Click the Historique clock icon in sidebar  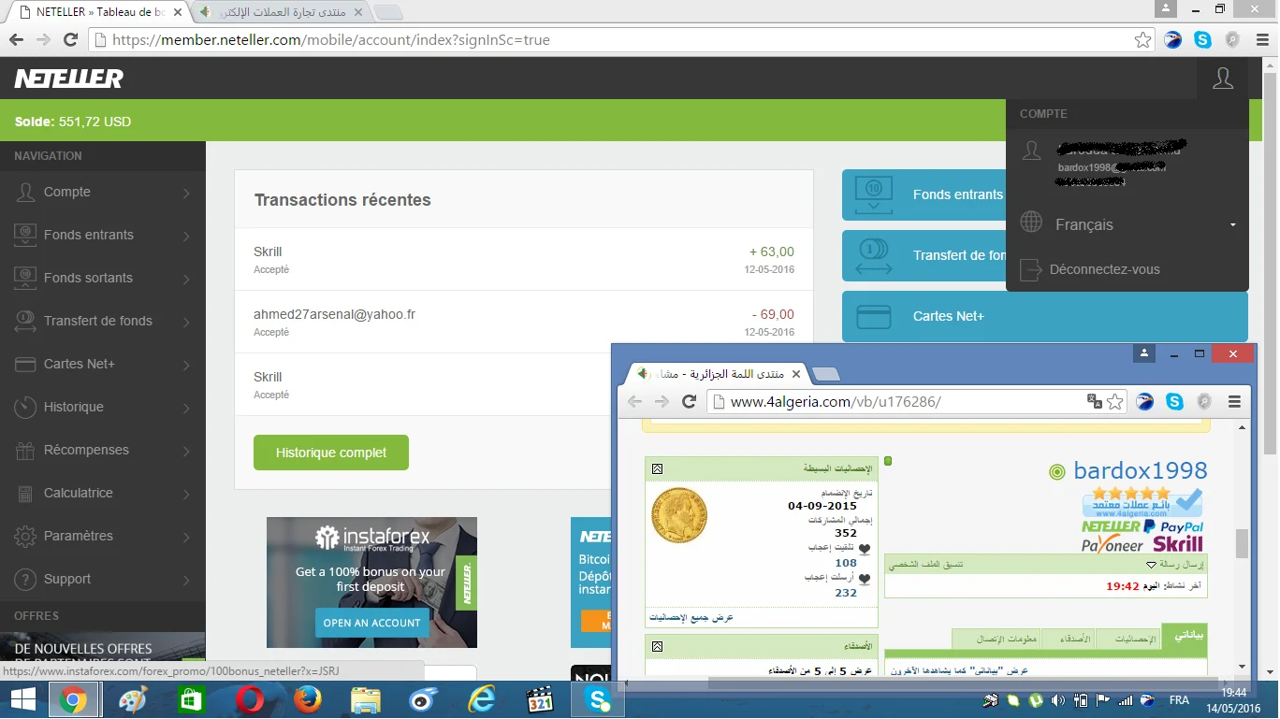click(x=26, y=408)
